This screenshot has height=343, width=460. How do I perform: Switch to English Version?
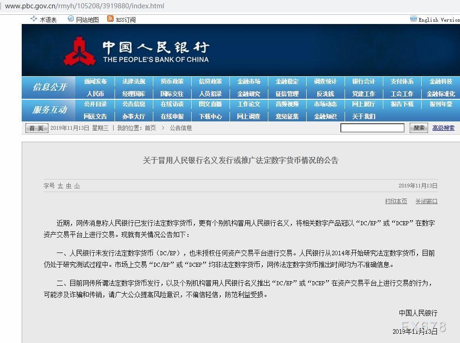[439, 20]
